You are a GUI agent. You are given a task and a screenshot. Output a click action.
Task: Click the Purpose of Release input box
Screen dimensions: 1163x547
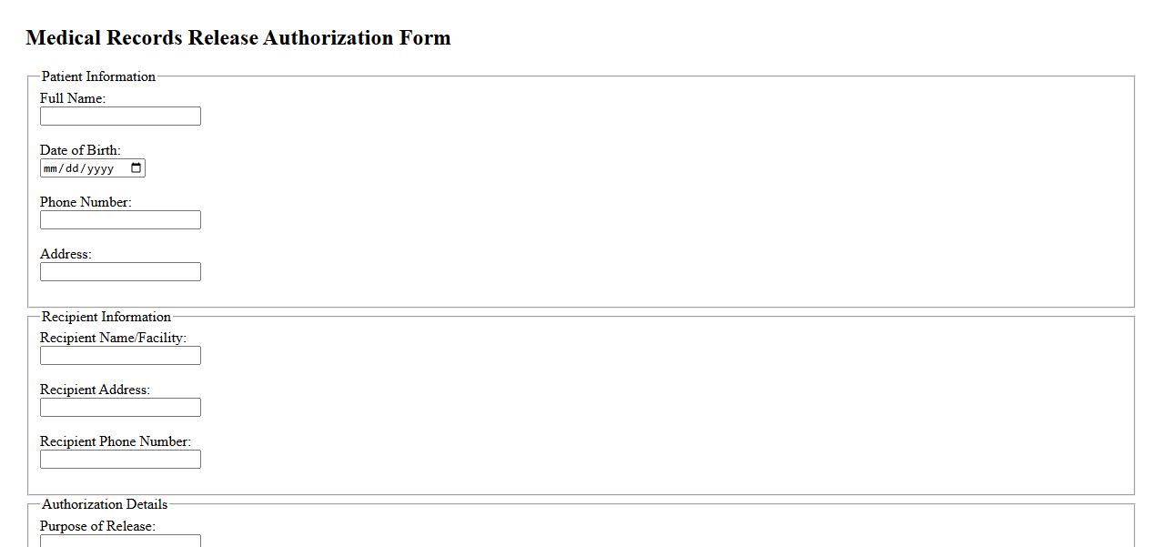[120, 541]
